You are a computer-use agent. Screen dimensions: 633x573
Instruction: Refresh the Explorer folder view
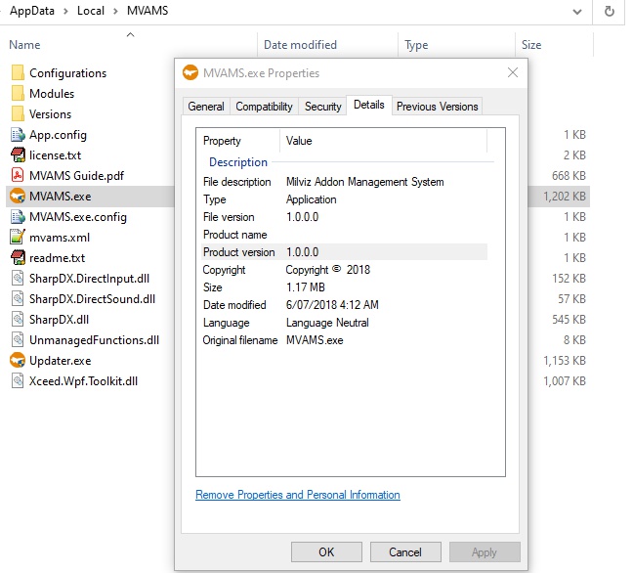(x=610, y=12)
